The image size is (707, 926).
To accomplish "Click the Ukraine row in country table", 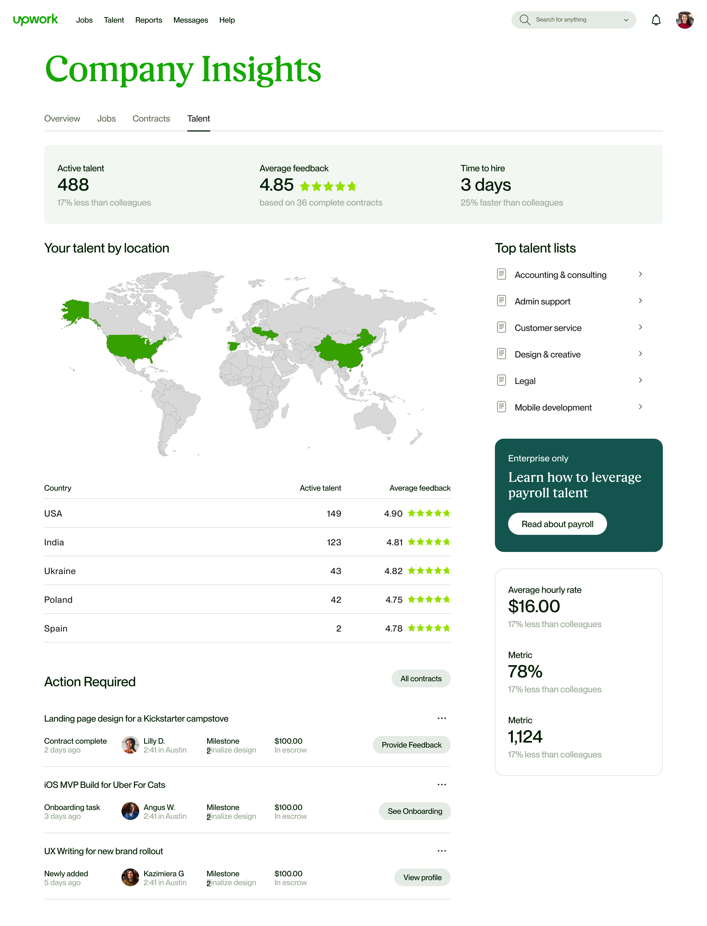I will [247, 571].
